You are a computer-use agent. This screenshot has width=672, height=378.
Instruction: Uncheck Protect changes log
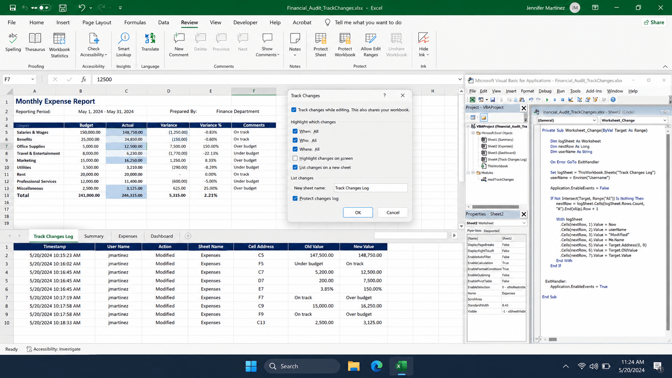(295, 198)
